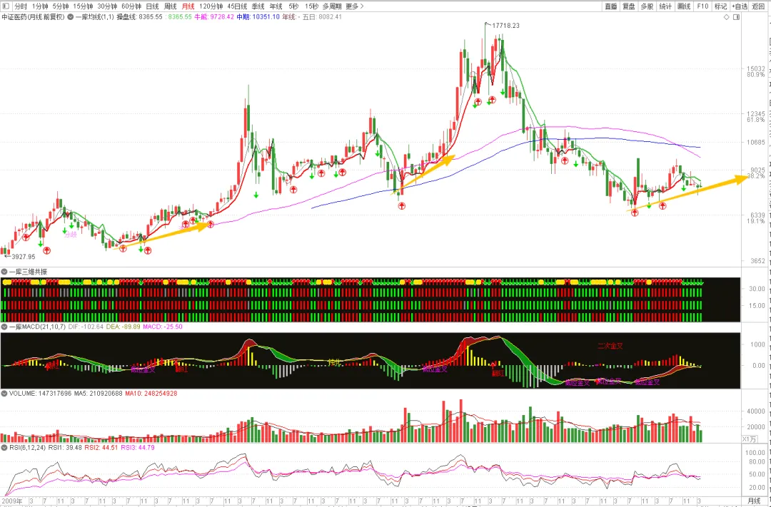Image resolution: width=771 pixels, height=507 pixels.
Task: Select the red 月线 tab in top bar
Action: tap(188, 6)
